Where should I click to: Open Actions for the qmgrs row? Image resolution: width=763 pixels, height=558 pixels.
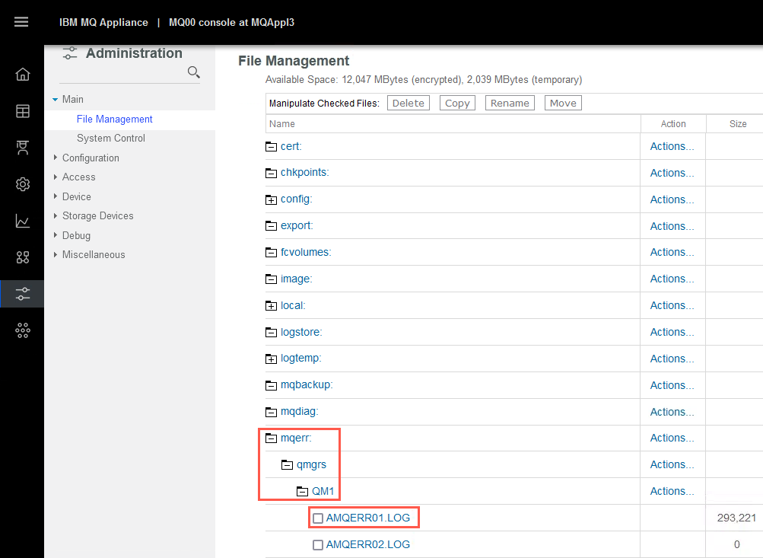click(672, 465)
